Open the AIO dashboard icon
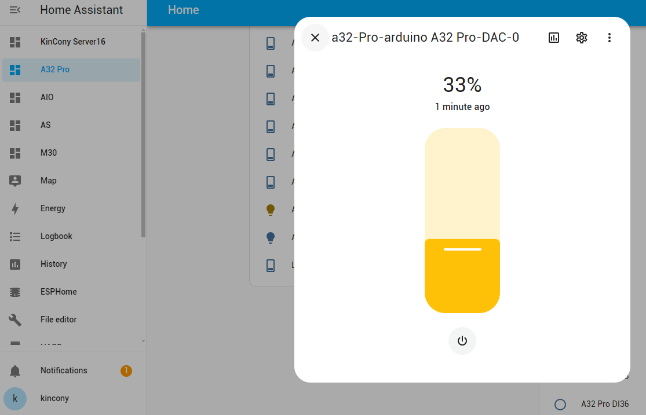Image resolution: width=646 pixels, height=415 pixels. (16, 97)
